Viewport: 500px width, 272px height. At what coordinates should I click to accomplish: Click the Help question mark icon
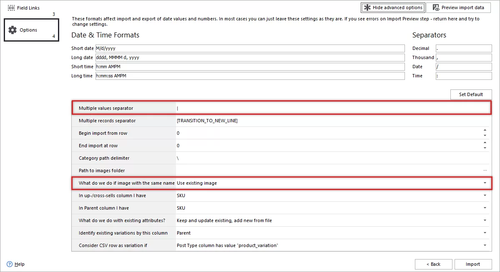(9, 264)
